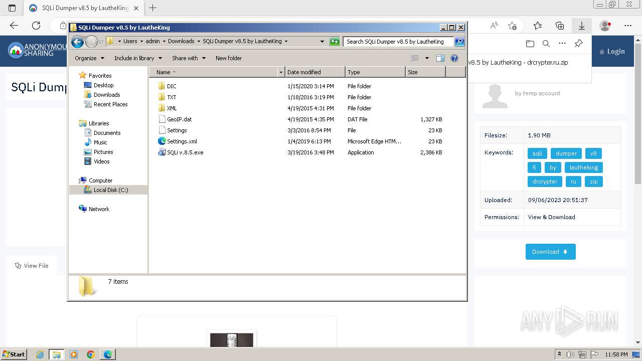Open Pictures library

(103, 152)
